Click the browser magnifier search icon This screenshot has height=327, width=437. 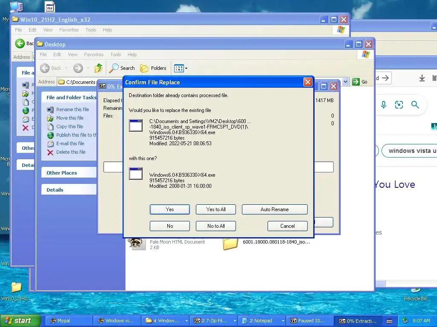tap(415, 105)
